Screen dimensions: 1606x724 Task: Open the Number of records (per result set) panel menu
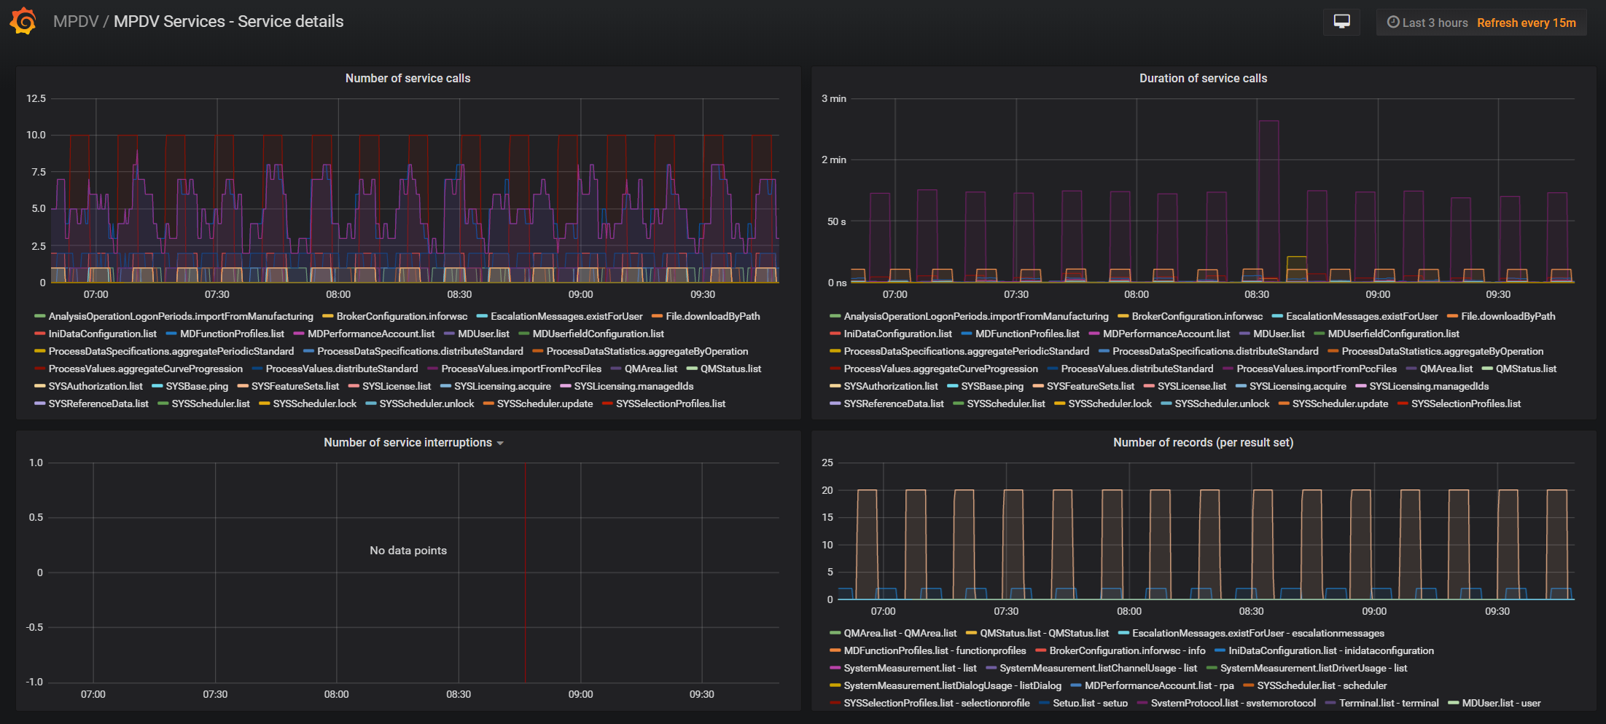[x=1203, y=442]
